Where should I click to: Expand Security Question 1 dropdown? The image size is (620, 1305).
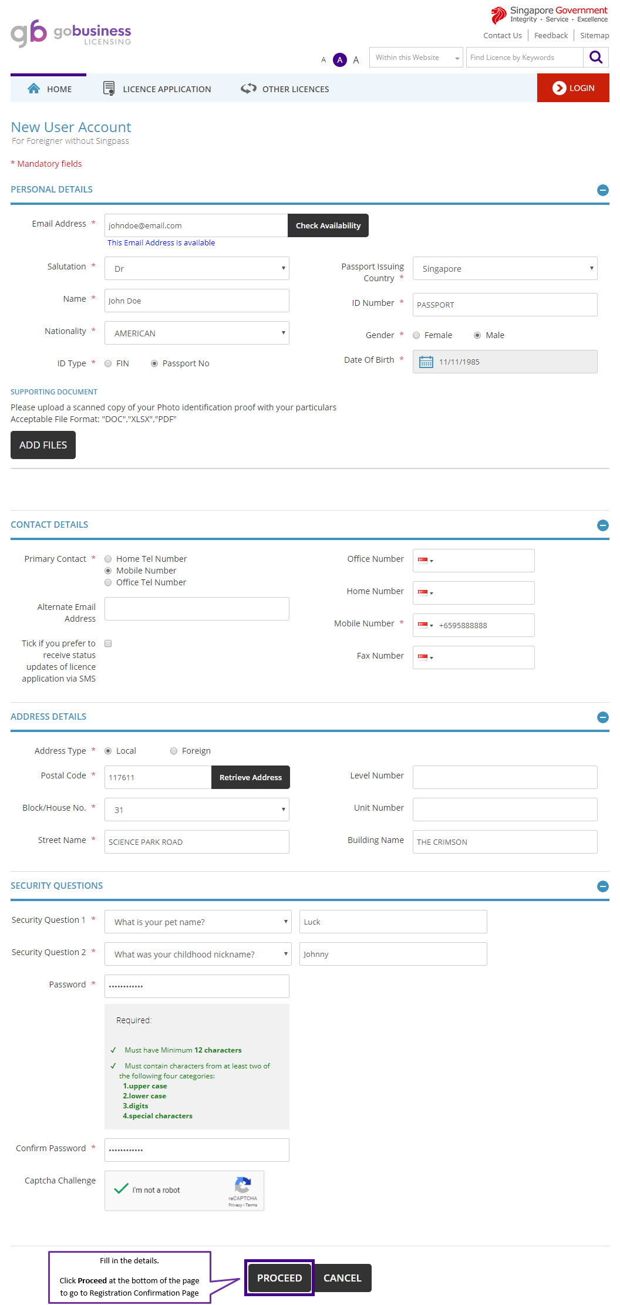pos(198,922)
